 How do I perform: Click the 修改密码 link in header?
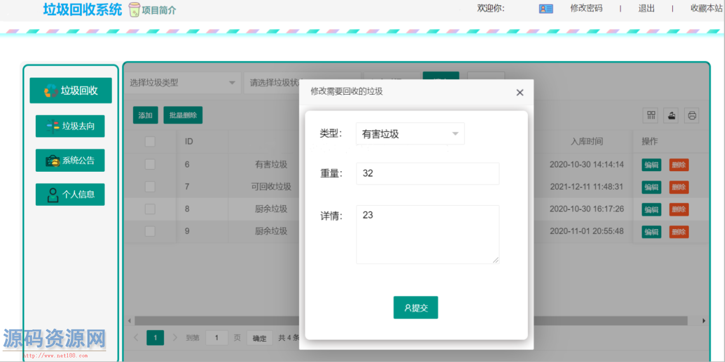tap(586, 8)
